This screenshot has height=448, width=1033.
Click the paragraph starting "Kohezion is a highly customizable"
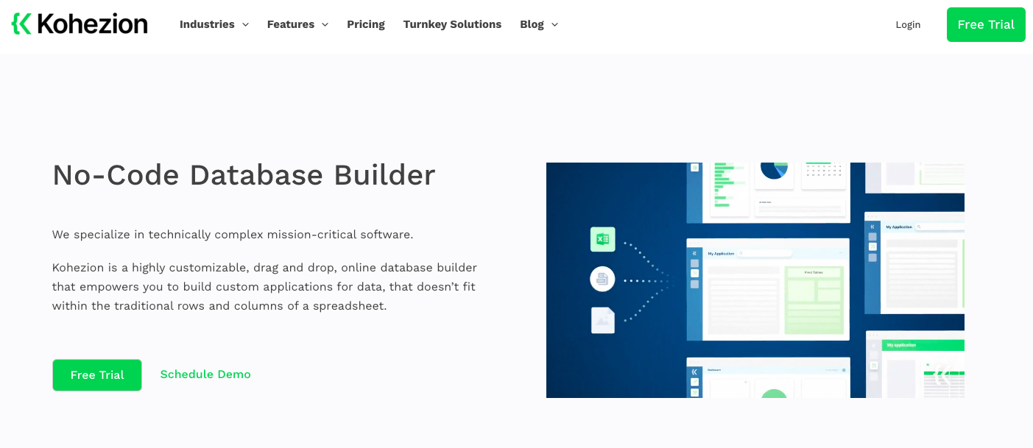(264, 286)
